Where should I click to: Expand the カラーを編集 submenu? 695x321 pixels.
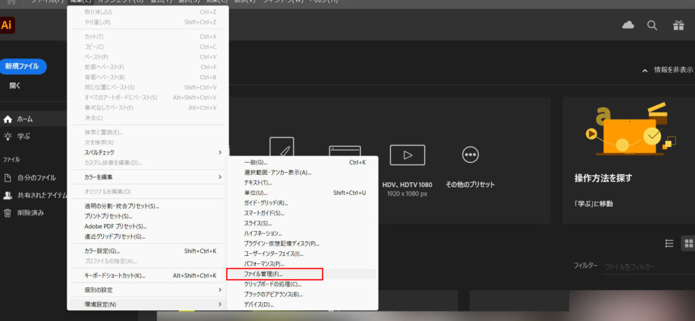[147, 177]
